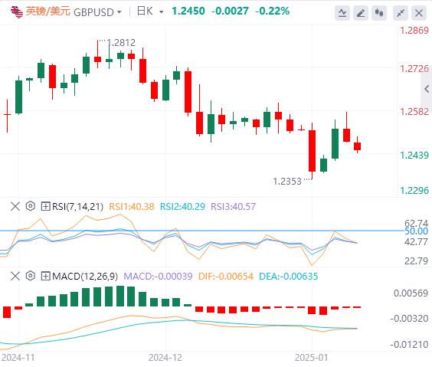Switch chart type using candlestick icon

pos(379,13)
